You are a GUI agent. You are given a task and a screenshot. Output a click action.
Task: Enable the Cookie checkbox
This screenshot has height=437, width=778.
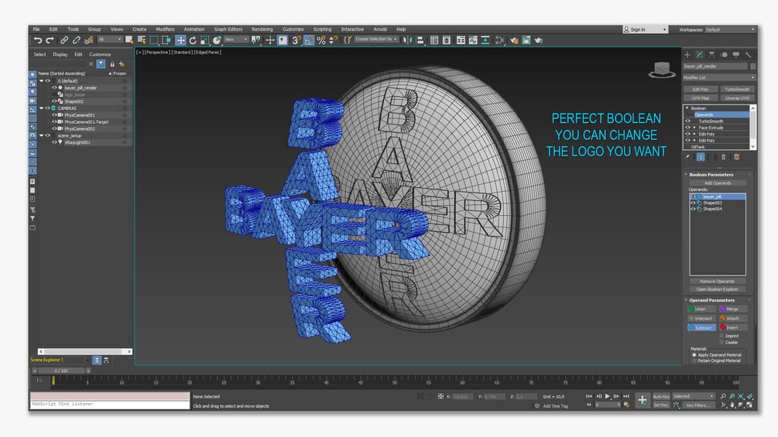722,343
